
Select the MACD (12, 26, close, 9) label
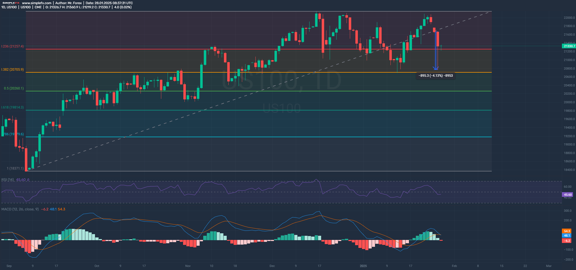tap(20, 209)
